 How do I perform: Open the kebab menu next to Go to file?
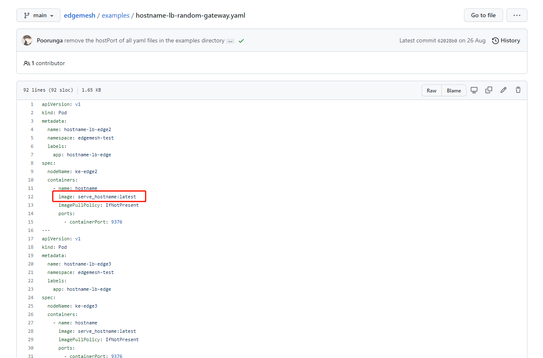(517, 15)
